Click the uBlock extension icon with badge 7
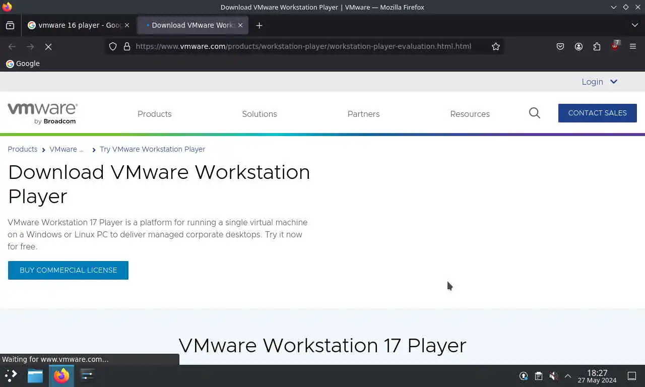 [615, 46]
